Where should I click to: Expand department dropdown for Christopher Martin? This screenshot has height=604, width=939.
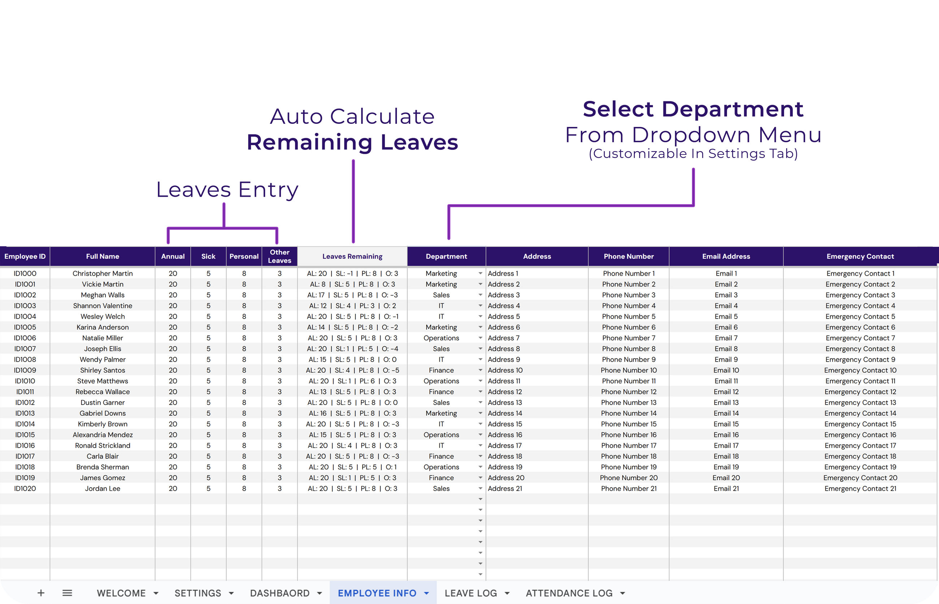480,273
